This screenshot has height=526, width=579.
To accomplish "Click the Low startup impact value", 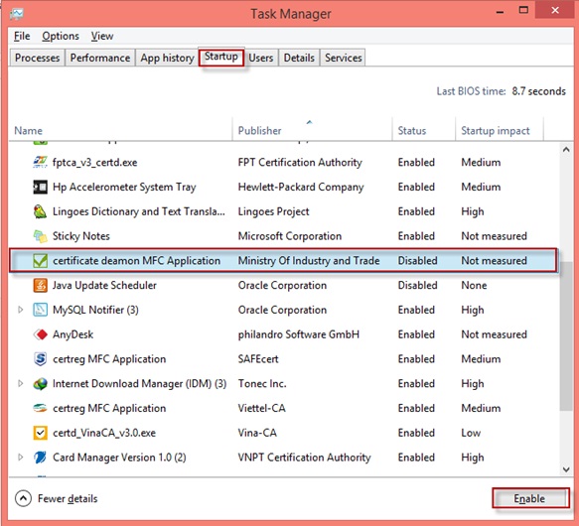I will 471,433.
